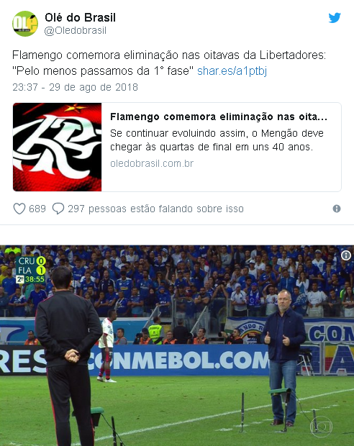
Task: Click the Twitter bird logo icon
Action: [335, 18]
